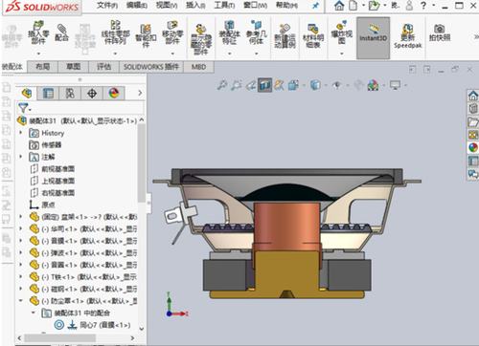The width and height of the screenshot is (479, 346).
Task: Select the 移动零部件 Move Component tool
Action: [x=172, y=32]
